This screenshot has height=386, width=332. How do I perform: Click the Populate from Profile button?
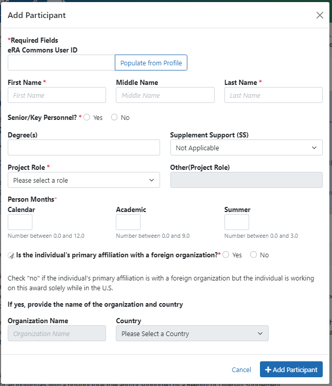[x=151, y=63]
